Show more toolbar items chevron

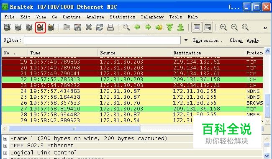pos(265,28)
